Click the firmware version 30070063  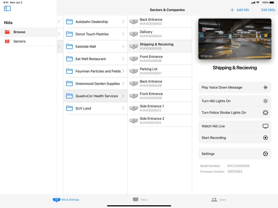[x=235, y=172]
